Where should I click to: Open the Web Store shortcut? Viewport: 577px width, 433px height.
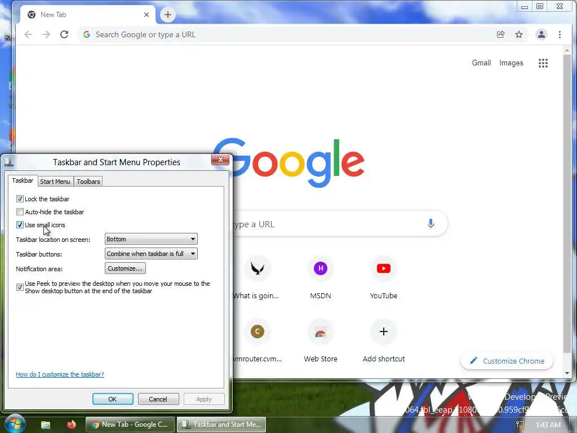coord(321,332)
